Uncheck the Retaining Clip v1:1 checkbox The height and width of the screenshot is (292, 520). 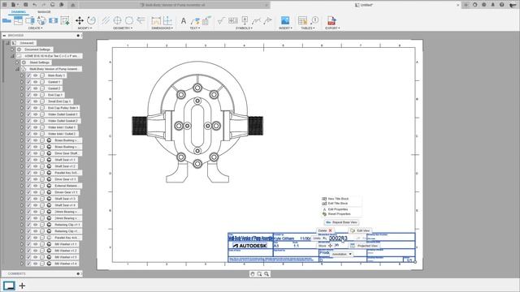(29, 225)
